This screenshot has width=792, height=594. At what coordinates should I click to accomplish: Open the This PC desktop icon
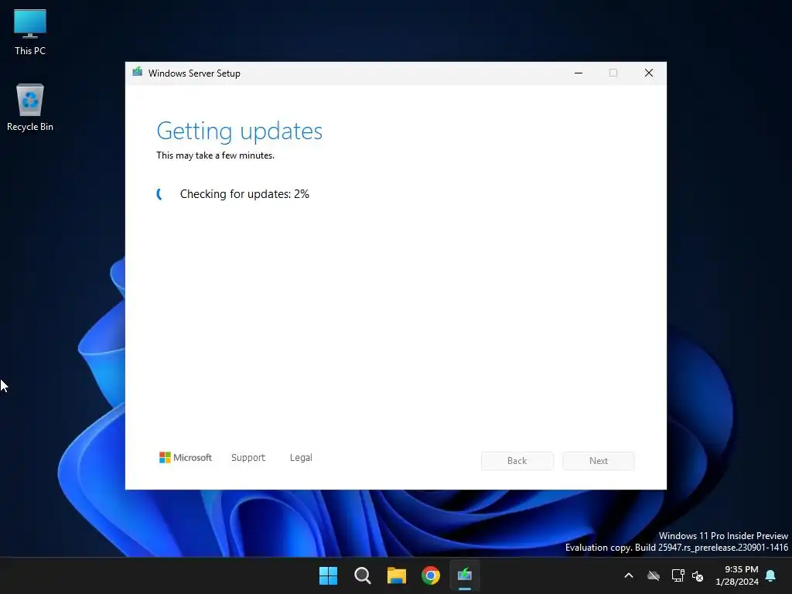tap(30, 32)
